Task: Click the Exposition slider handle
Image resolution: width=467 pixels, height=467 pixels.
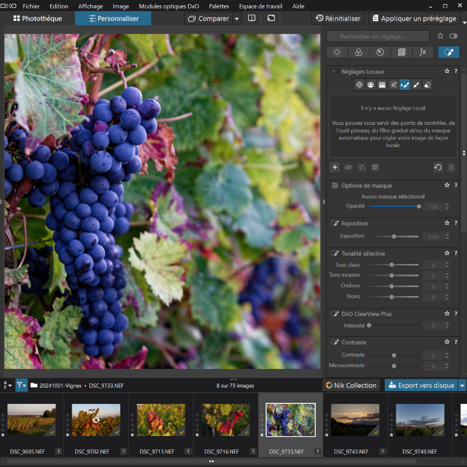Action: (394, 236)
